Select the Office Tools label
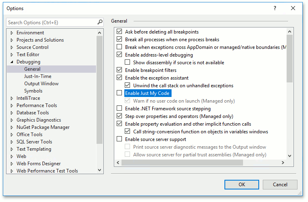 pos(29,135)
